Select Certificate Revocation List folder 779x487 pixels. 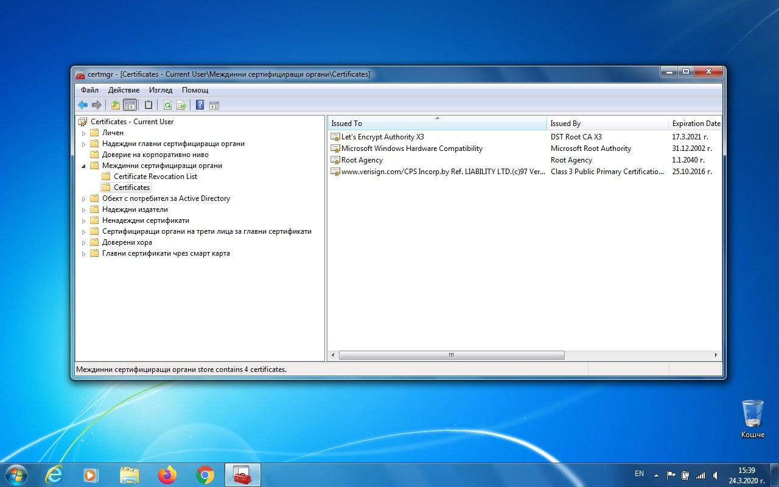point(155,177)
